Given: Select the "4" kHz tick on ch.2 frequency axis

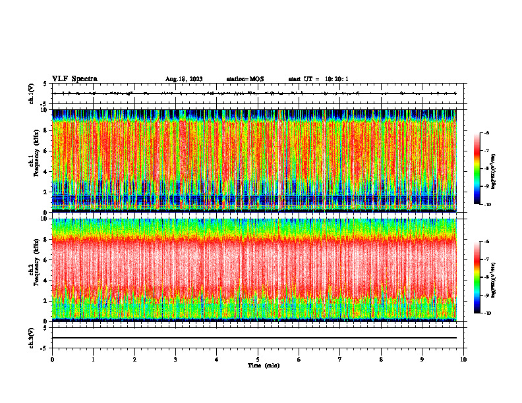Looking at the screenshot, I should pyautogui.click(x=45, y=281).
